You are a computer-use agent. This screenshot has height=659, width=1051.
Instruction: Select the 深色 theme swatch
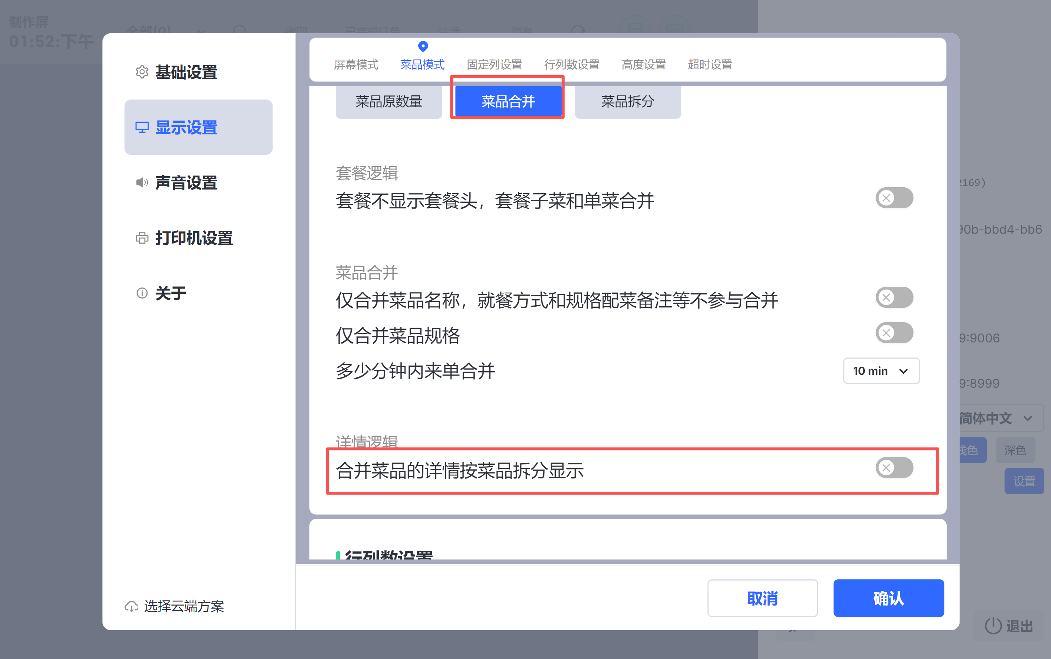(x=1015, y=450)
